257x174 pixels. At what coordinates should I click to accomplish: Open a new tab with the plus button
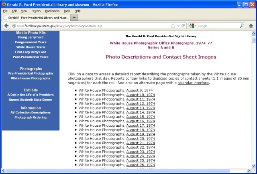click(74, 18)
